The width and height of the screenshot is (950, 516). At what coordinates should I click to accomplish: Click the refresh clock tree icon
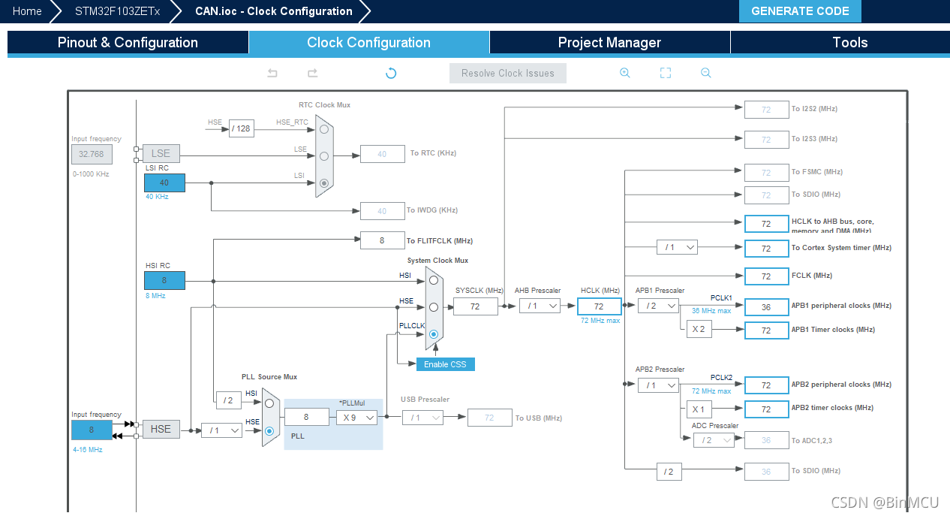[x=391, y=73]
